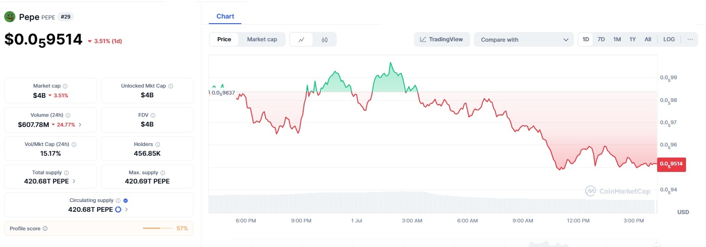Image resolution: width=706 pixels, height=247 pixels.
Task: Click the red 0.0₅9514 price label on chart
Action: coord(671,164)
